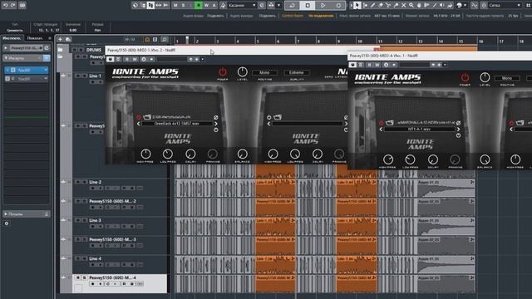Mute the Peavey5150-(600)-M...-4 track
The width and height of the screenshot is (532, 299).
pyautogui.click(x=77, y=277)
